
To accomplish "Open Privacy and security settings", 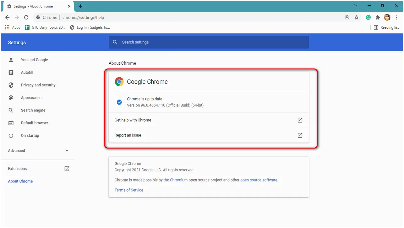I will click(x=38, y=85).
